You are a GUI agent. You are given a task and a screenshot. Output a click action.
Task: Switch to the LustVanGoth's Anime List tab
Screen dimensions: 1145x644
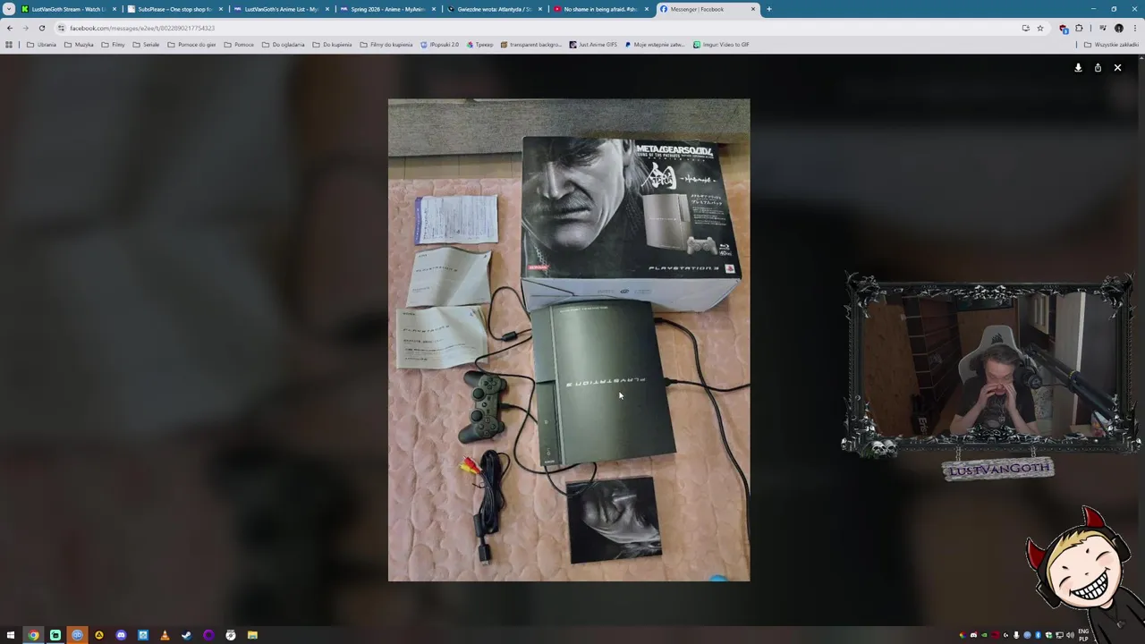(281, 9)
